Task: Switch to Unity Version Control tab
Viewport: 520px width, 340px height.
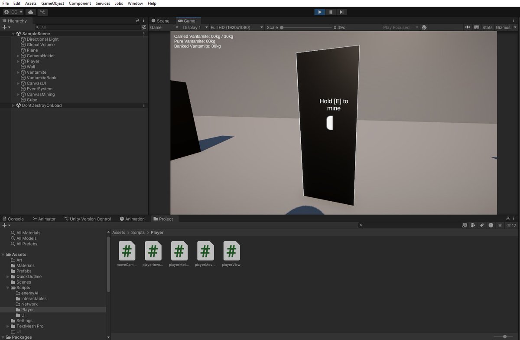Action: pos(87,219)
